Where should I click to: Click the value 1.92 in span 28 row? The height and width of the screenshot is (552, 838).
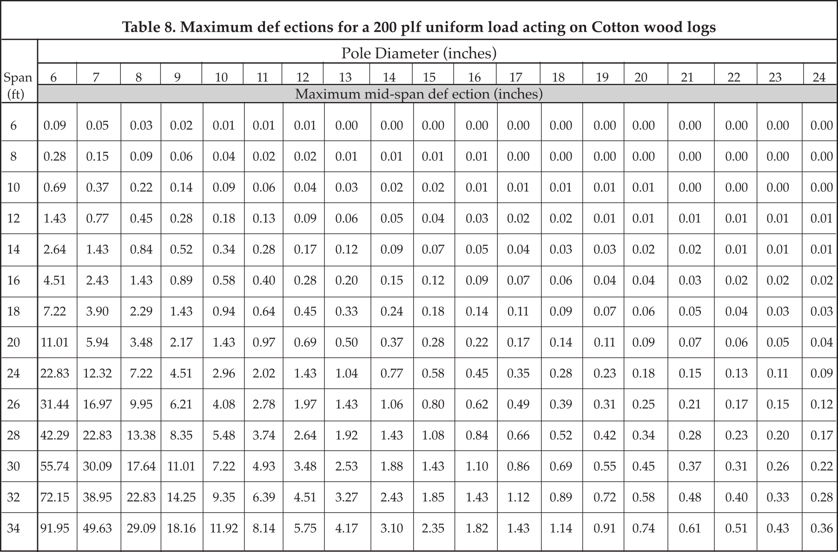tap(347, 435)
